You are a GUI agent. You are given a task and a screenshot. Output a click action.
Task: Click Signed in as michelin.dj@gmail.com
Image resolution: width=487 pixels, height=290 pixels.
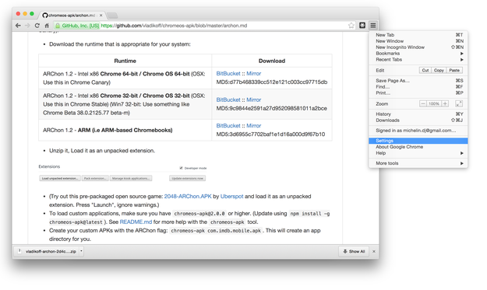click(418, 131)
